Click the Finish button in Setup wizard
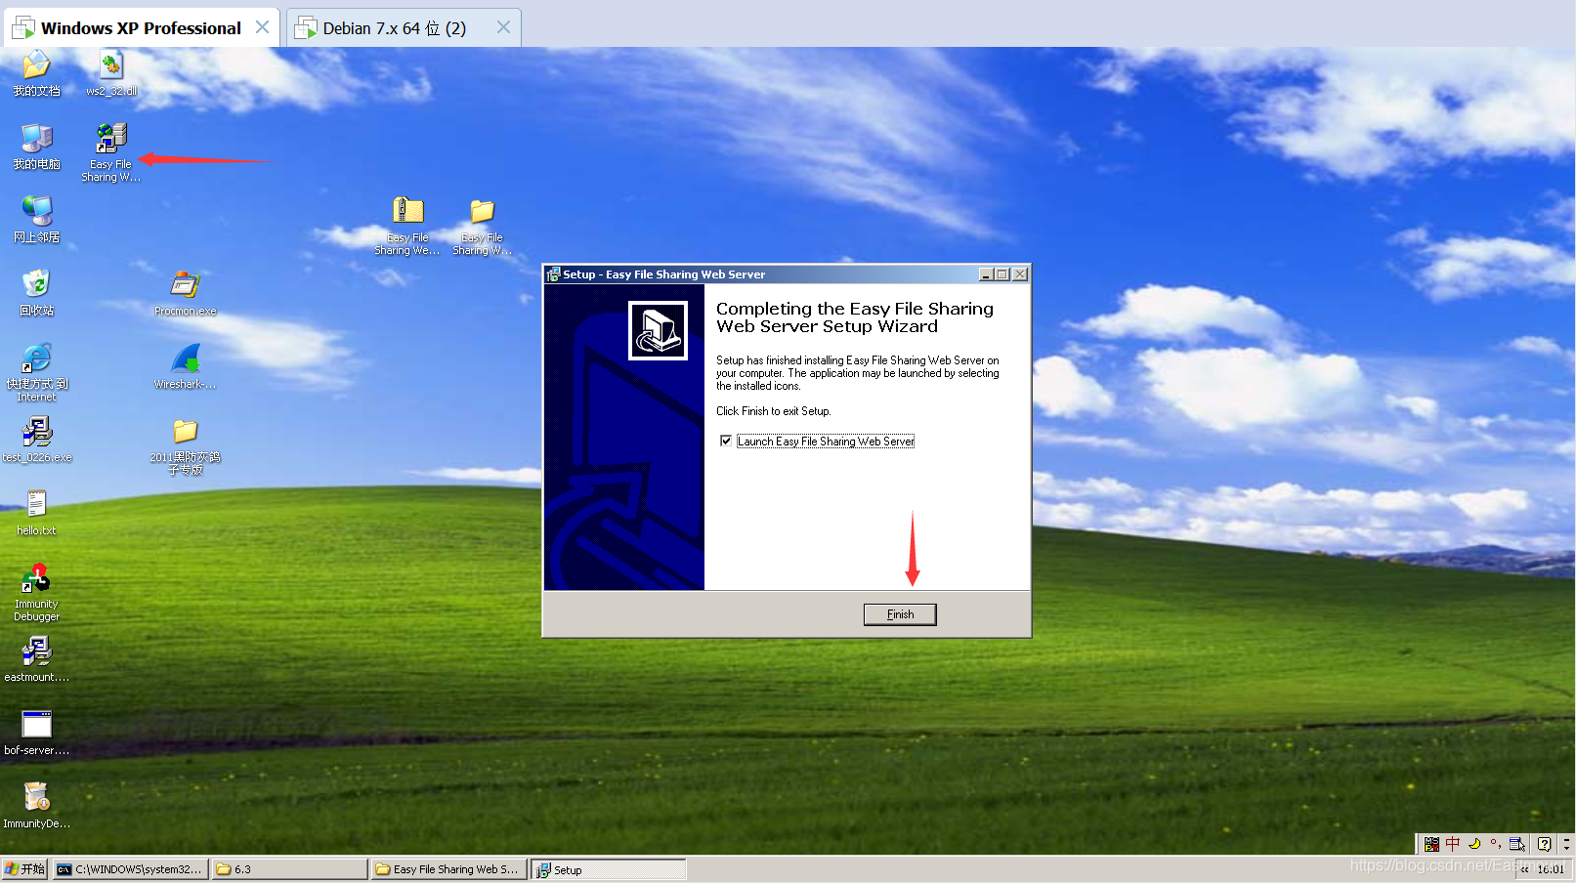Screen dimensions: 1577x884 900,614
